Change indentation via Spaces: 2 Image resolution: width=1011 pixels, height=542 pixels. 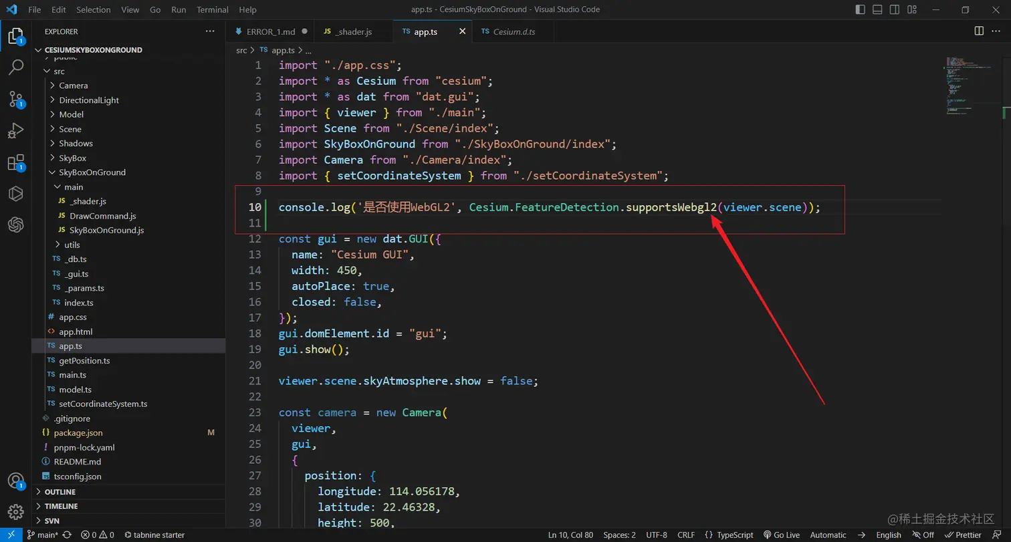click(x=619, y=535)
